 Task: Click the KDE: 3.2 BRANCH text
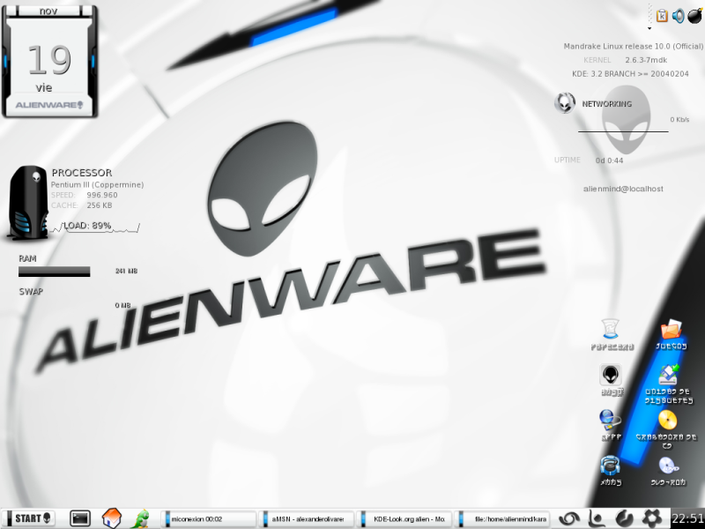click(x=630, y=74)
